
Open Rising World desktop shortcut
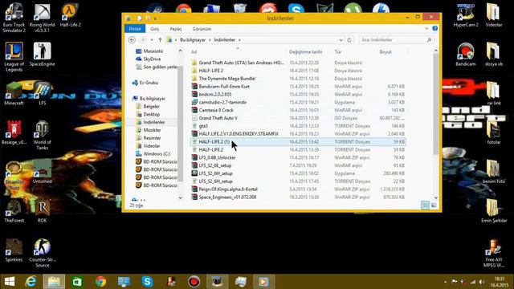point(43,17)
